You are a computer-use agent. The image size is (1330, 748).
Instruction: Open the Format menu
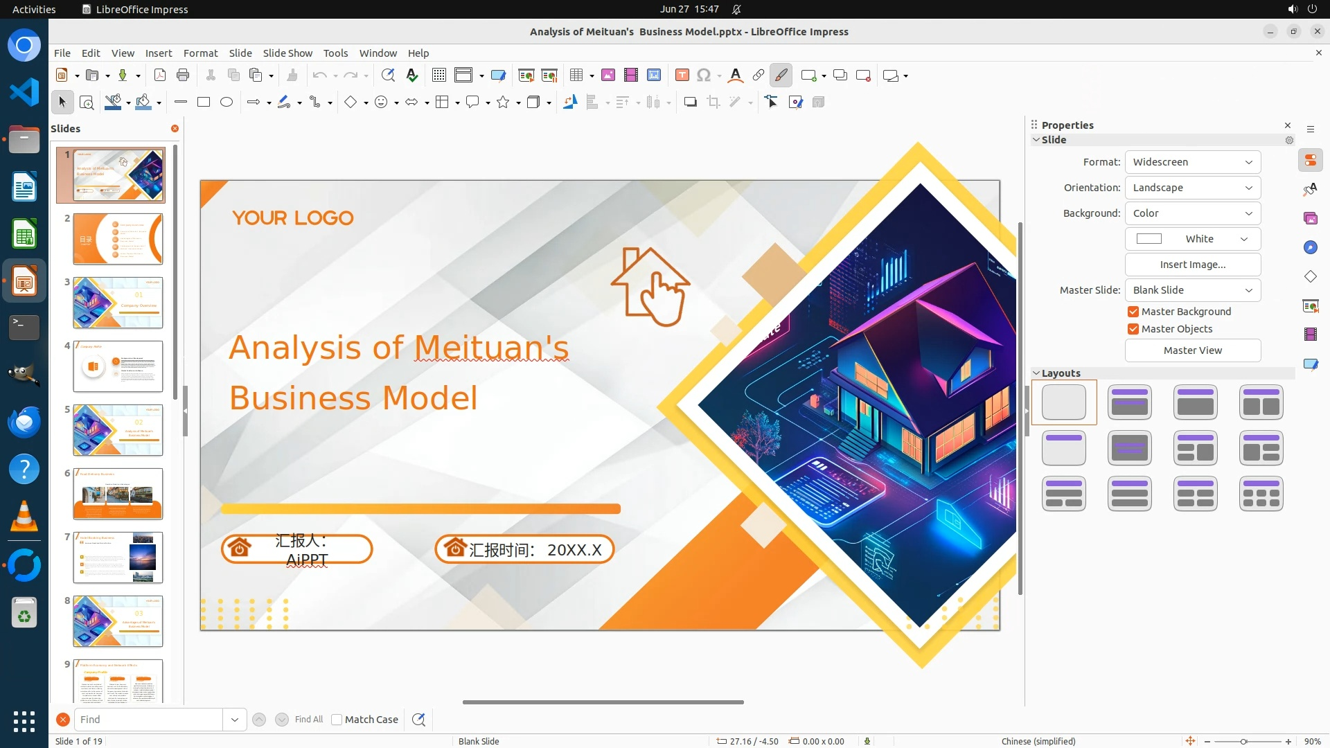point(200,53)
